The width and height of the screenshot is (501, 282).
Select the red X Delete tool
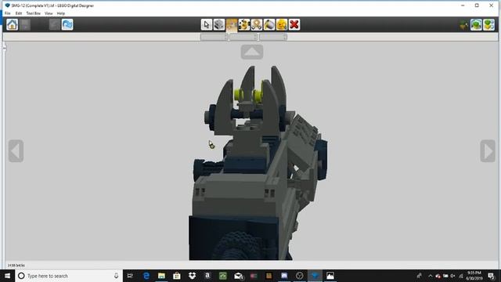coord(294,24)
